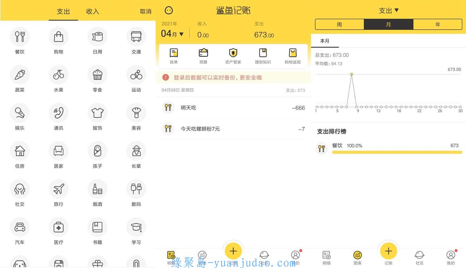Screen dimensions: 466x268
Task: Switch to the 支出 expense tab
Action: click(x=63, y=12)
